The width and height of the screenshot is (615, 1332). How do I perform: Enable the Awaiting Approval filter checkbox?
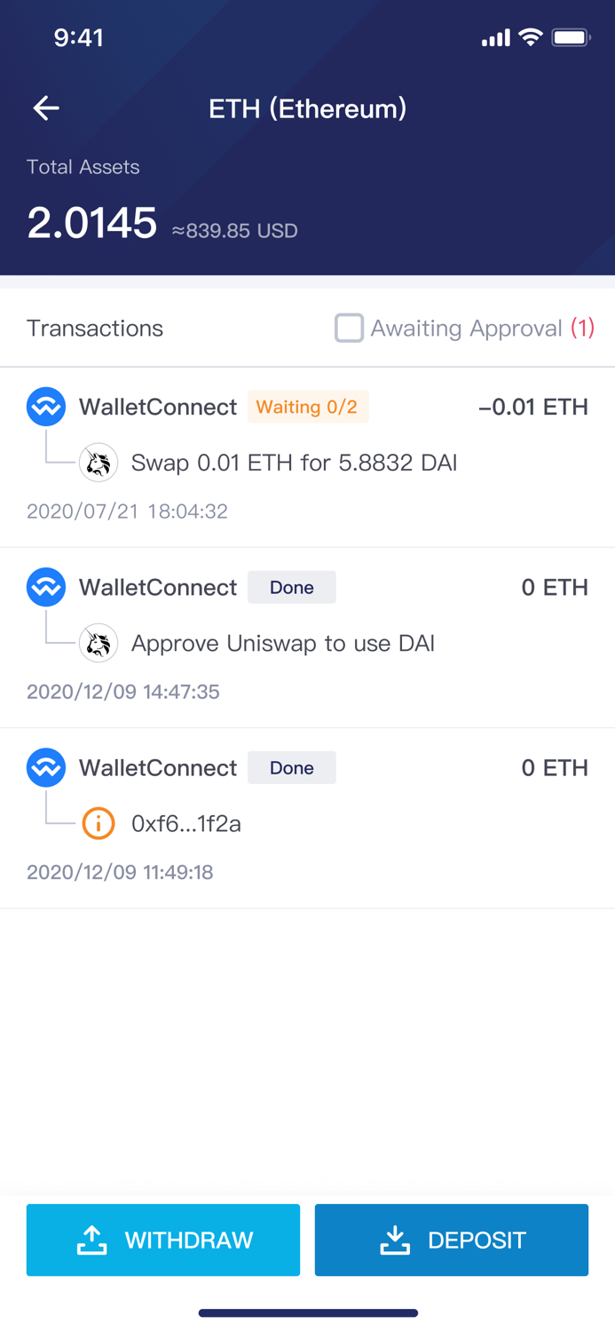click(x=349, y=328)
